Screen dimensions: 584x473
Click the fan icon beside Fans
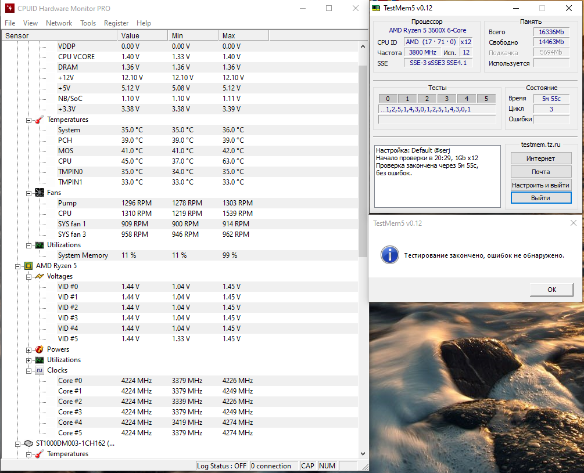(40, 193)
